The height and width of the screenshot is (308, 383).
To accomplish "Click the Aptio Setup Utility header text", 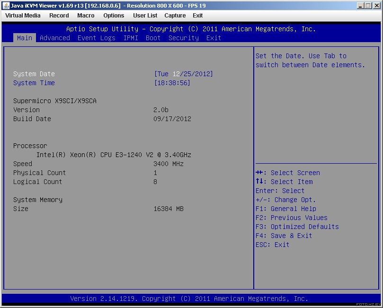I will 191,29.
